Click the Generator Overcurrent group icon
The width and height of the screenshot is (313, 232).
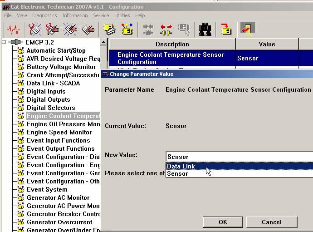pyautogui.click(x=20, y=222)
